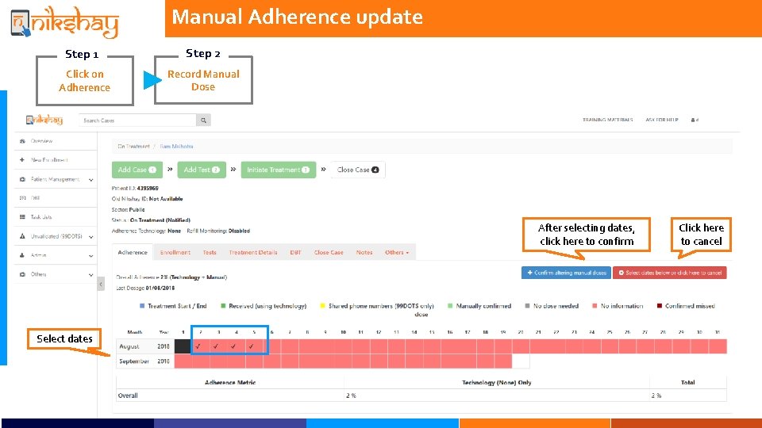The width and height of the screenshot is (762, 428).
Task: Open the Tests tab
Action: (x=210, y=252)
